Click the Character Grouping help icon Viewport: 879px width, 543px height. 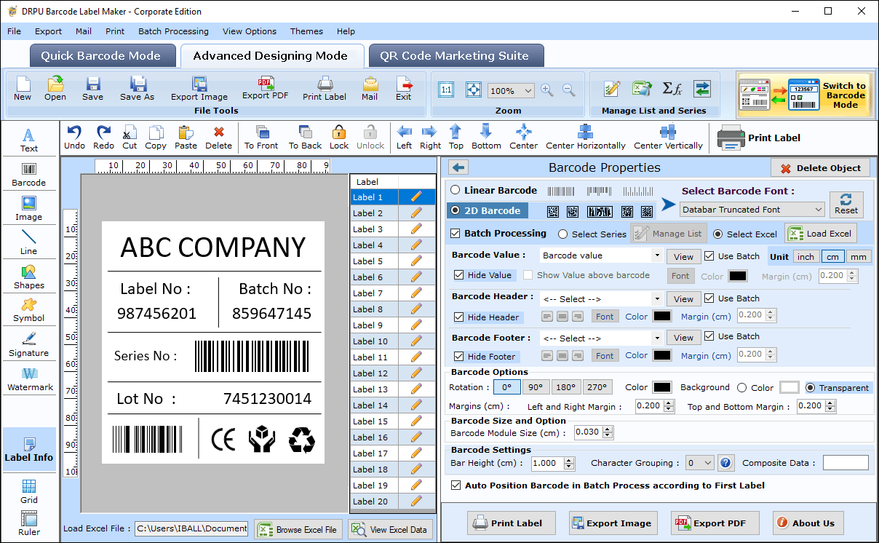(x=725, y=463)
